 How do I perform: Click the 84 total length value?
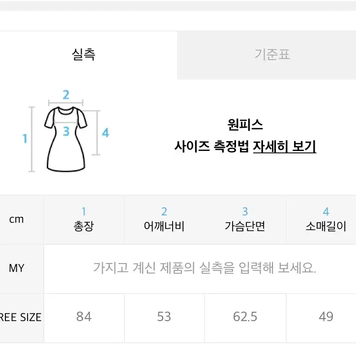[84, 317]
